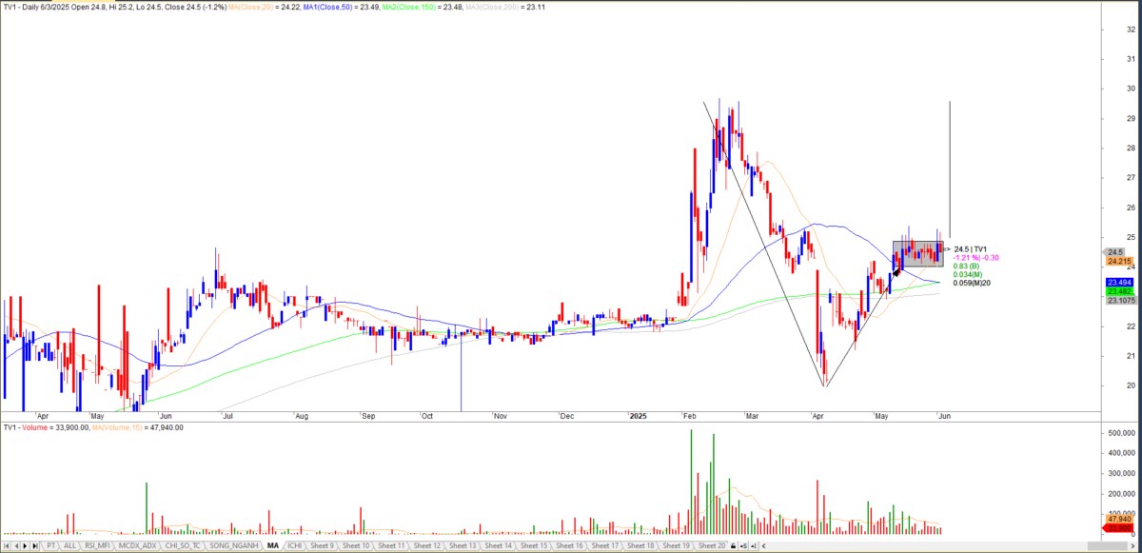Switch to the ALL sheet tab
Image resolution: width=1142 pixels, height=553 pixels.
click(x=70, y=545)
